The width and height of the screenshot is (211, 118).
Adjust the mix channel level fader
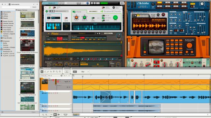tap(79, 3)
